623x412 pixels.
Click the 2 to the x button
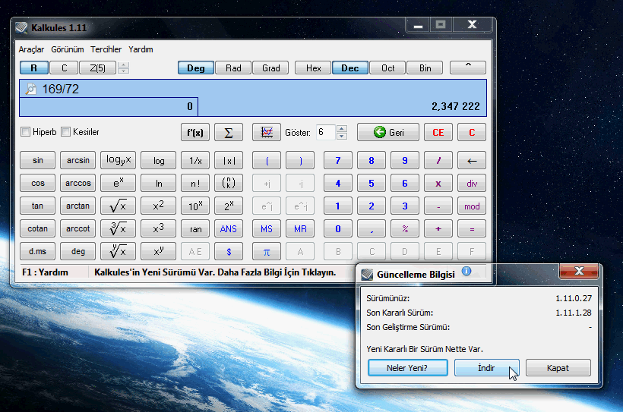click(x=229, y=206)
